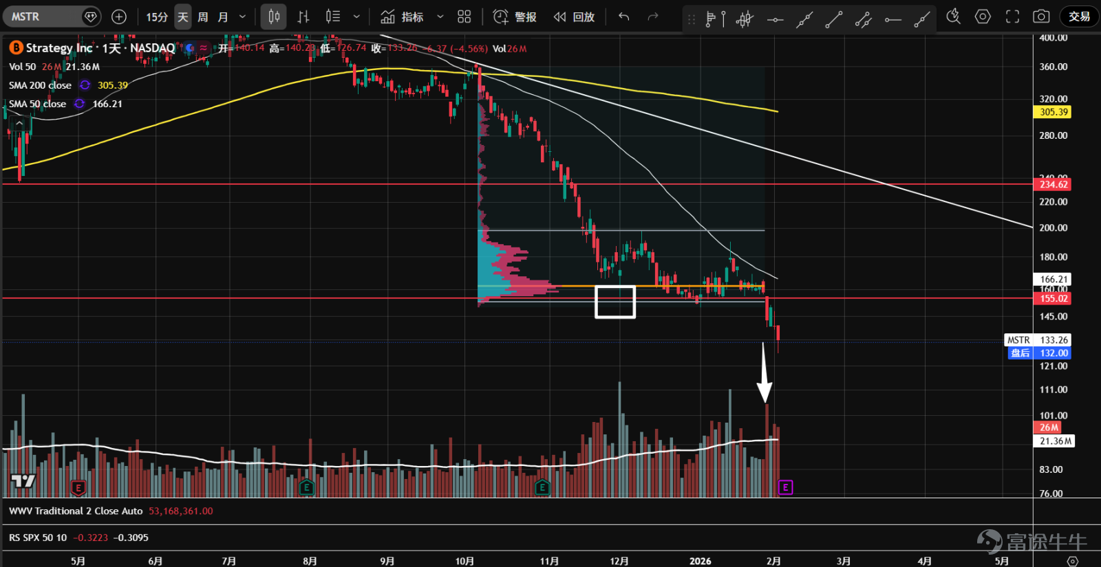Redo the chart action
This screenshot has height=567, width=1101.
click(x=653, y=16)
